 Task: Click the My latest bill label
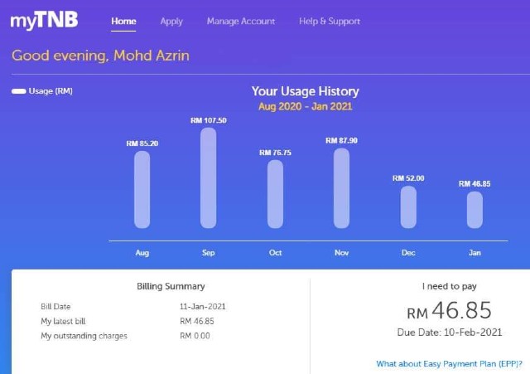[x=63, y=321]
